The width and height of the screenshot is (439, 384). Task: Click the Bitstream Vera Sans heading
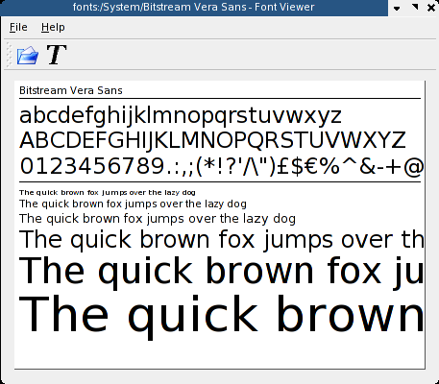click(71, 90)
